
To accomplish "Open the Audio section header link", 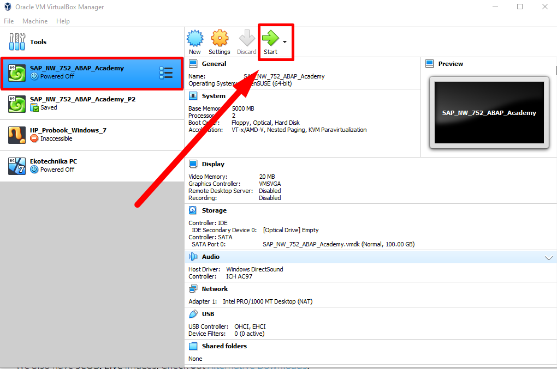I will [x=211, y=257].
